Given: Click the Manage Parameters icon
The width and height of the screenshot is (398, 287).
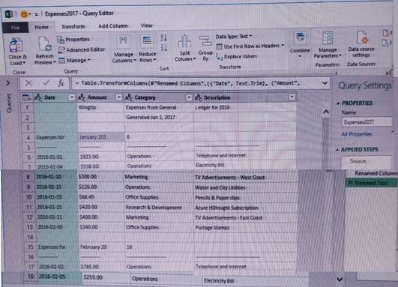Looking at the screenshot, I should coord(328,38).
